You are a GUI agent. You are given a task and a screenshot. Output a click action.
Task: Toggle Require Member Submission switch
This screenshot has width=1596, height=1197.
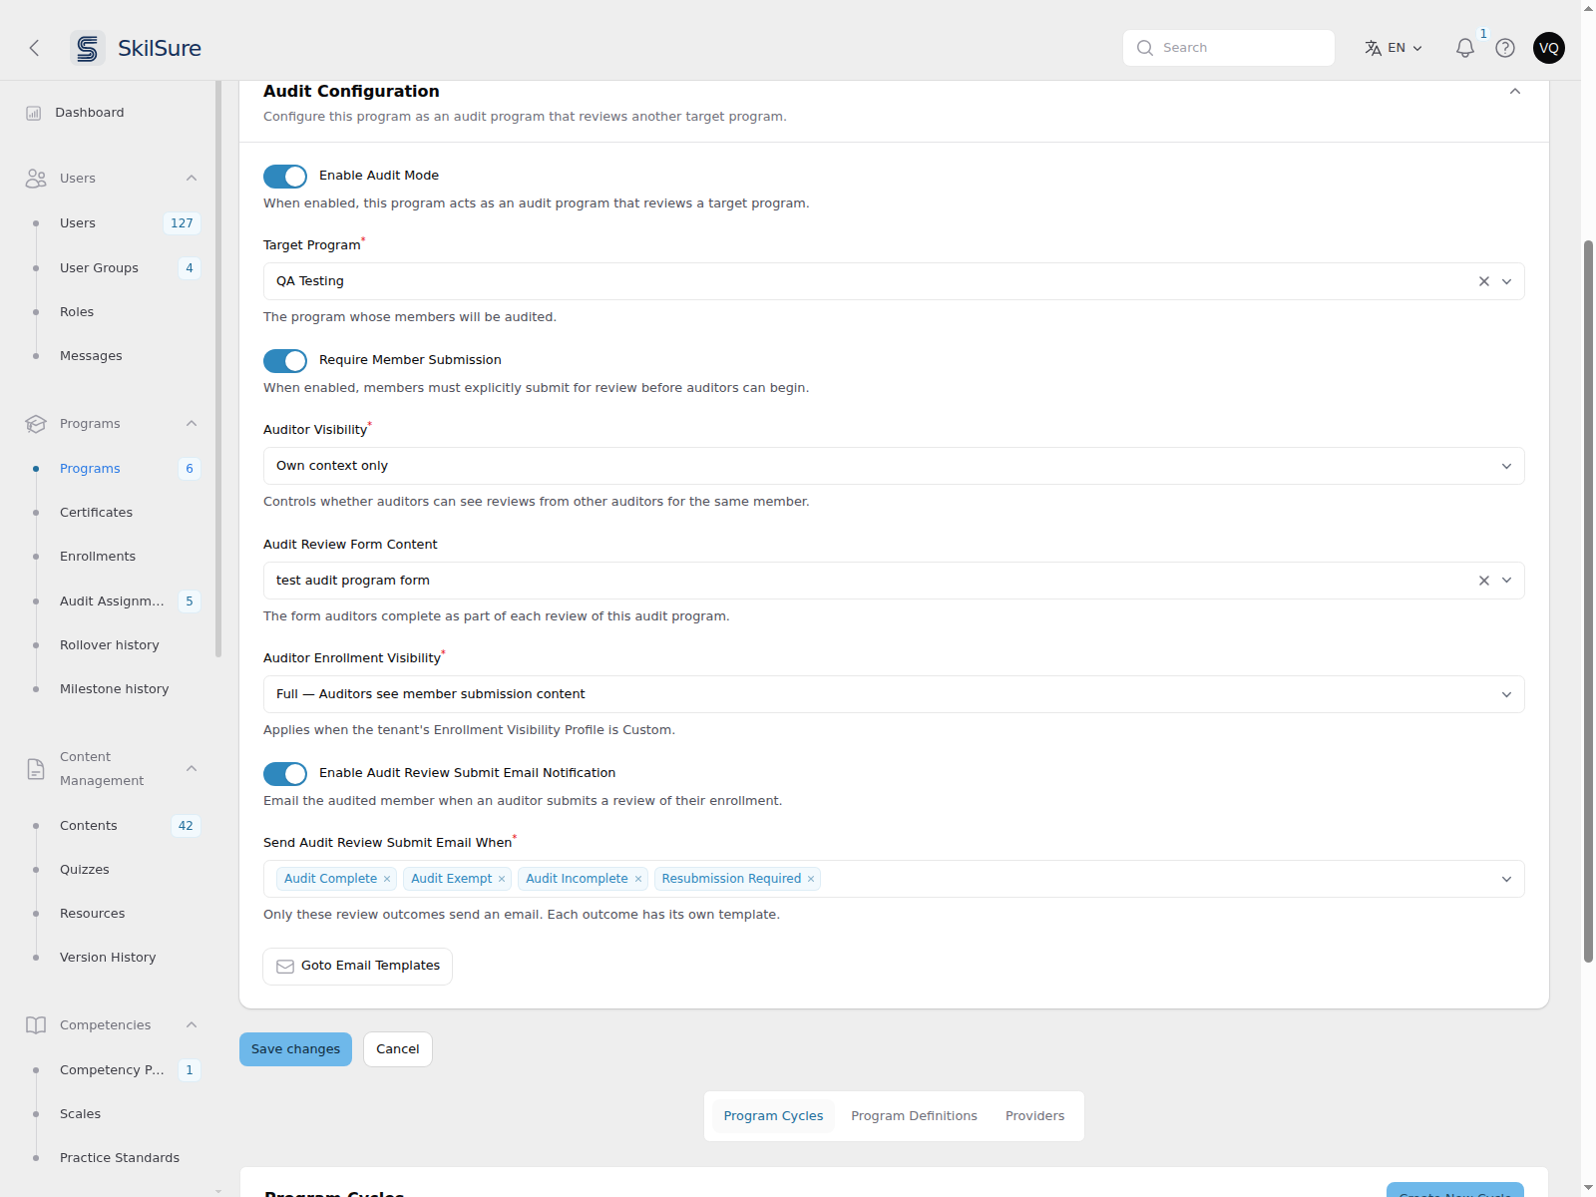pyautogui.click(x=285, y=361)
